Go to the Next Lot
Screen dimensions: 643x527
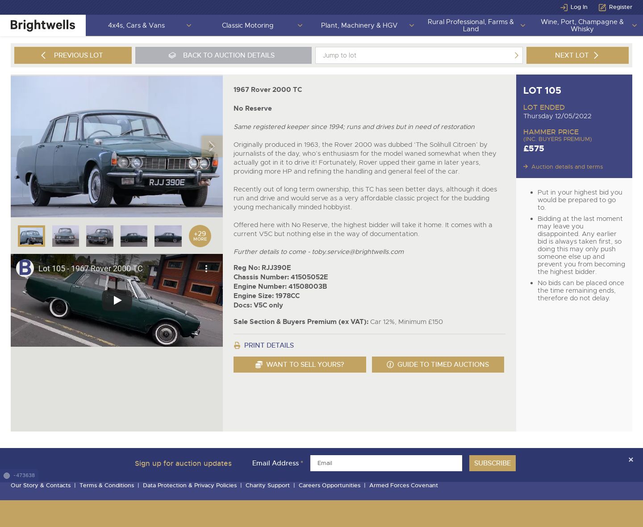(x=577, y=55)
